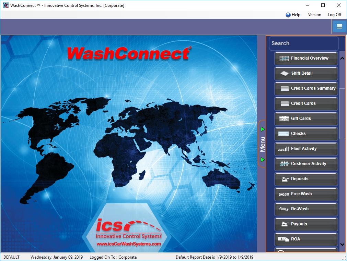This screenshot has height=261, width=347.
Task: Click the upper green arrow on Menu tab
Action: coord(263,129)
